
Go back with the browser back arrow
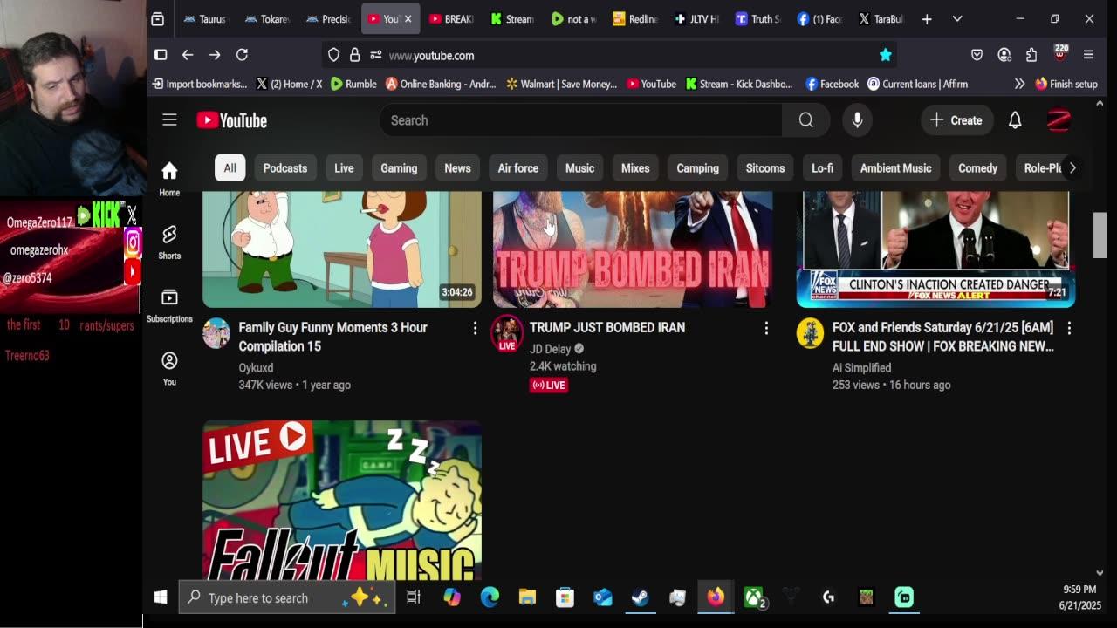[188, 55]
